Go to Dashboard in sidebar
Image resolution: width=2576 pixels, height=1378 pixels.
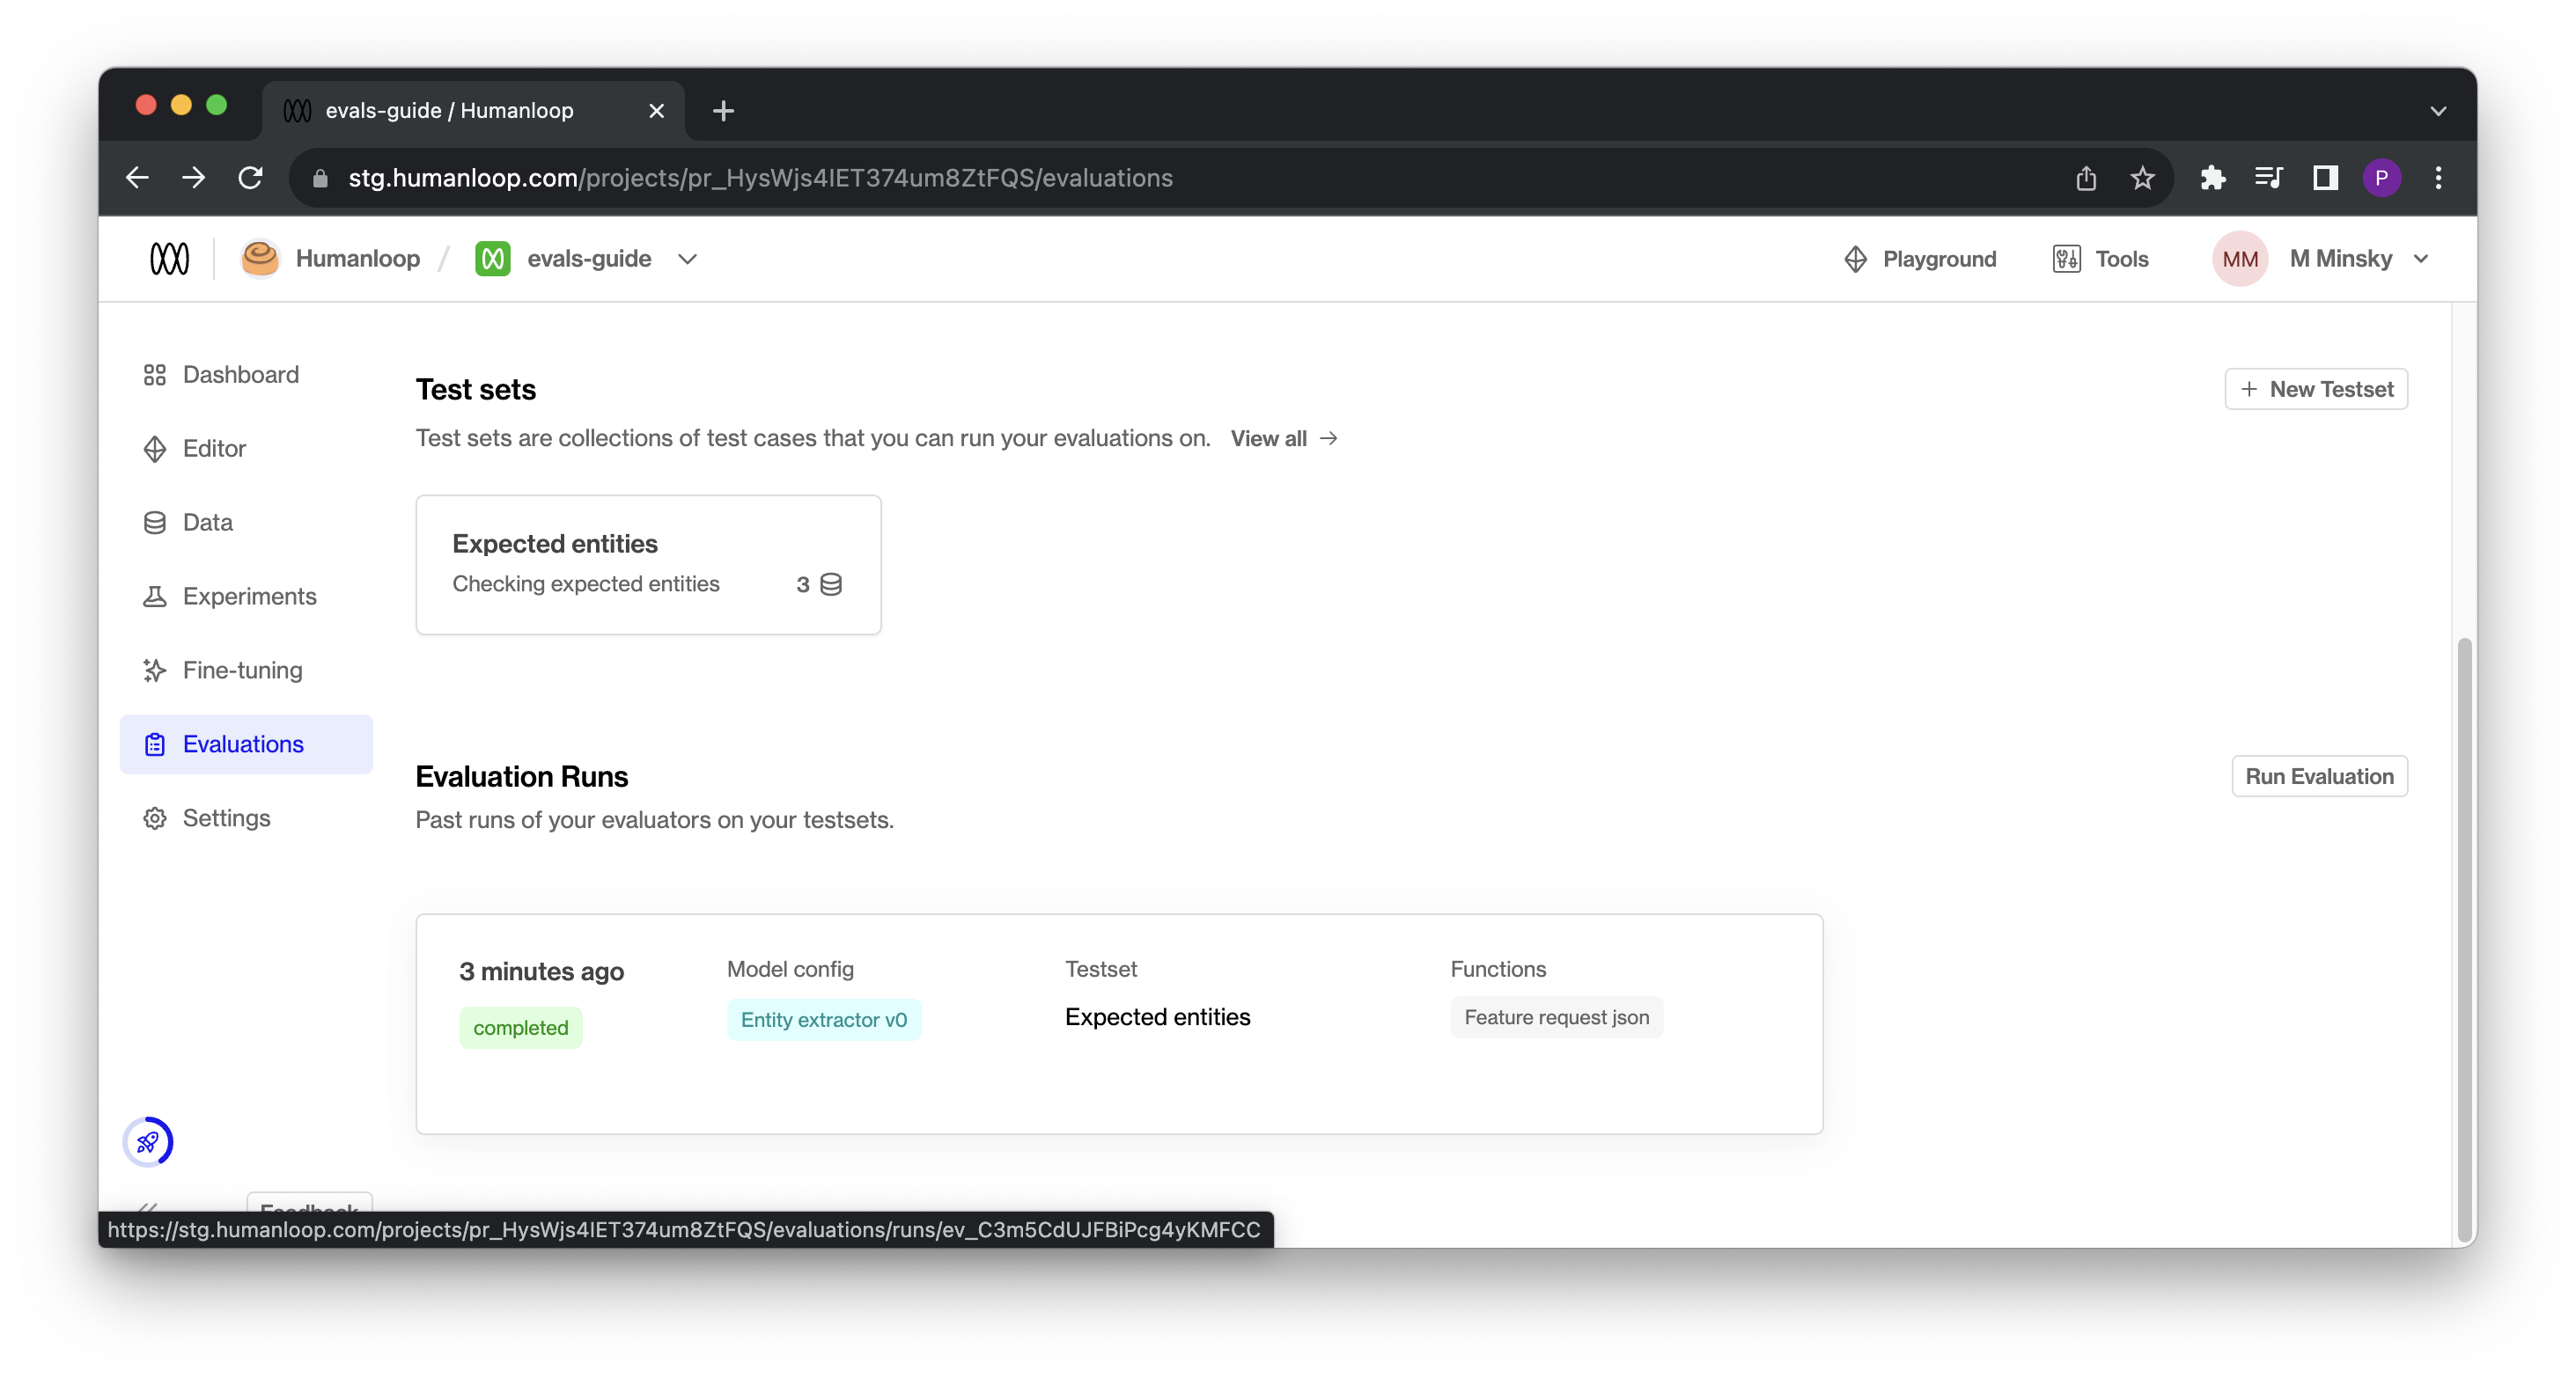pyautogui.click(x=240, y=375)
